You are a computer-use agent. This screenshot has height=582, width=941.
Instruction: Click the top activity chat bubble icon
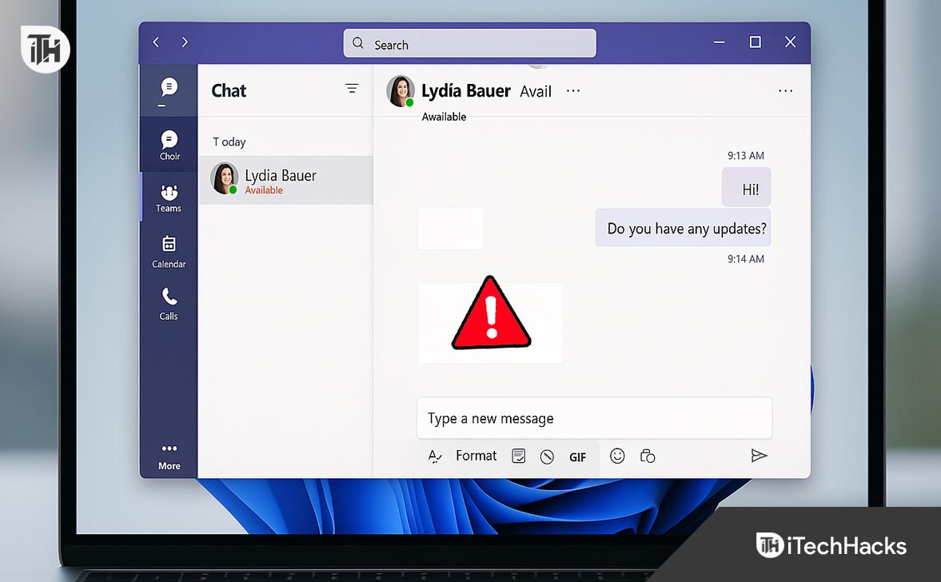tap(169, 90)
